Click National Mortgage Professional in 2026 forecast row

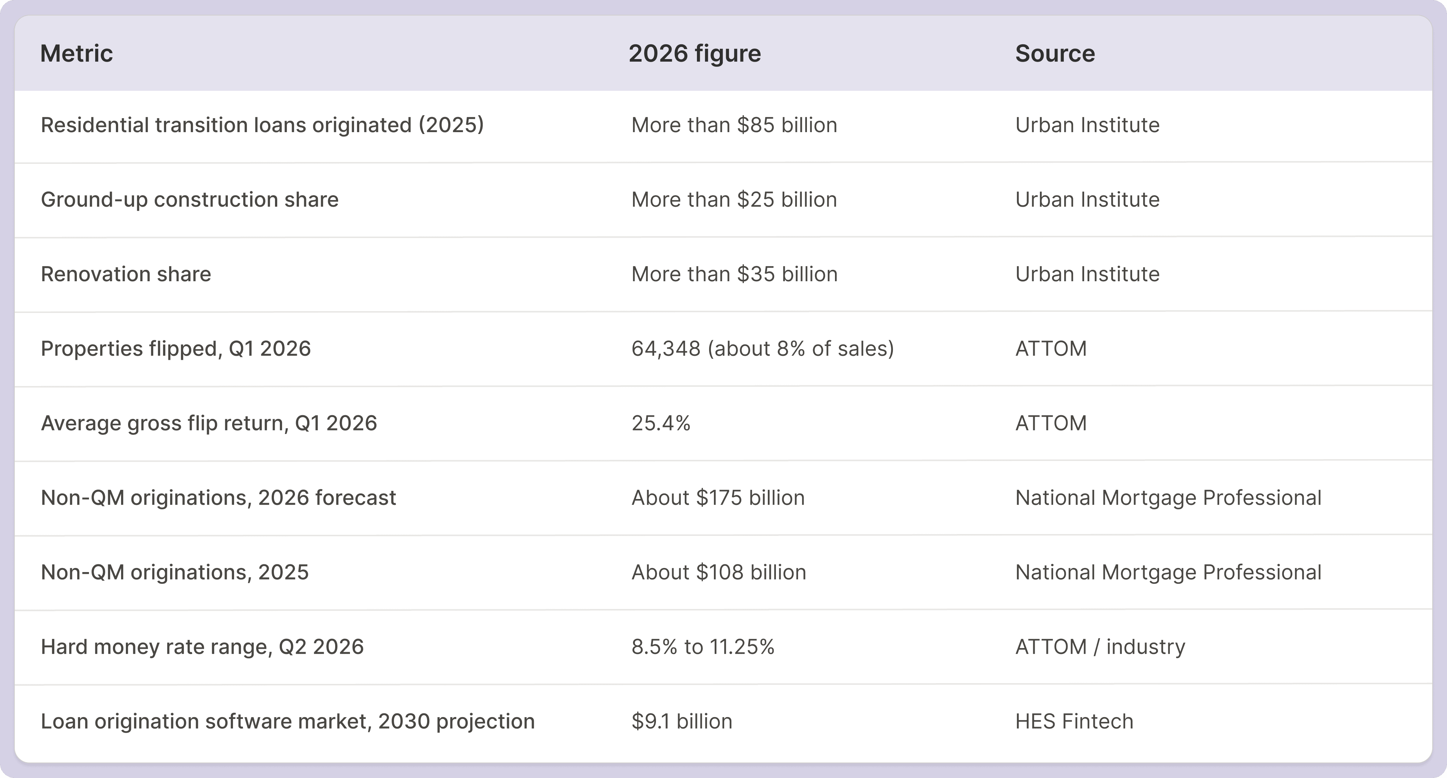[1168, 498]
